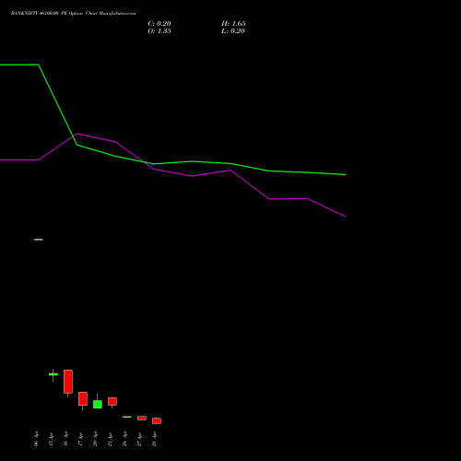The width and height of the screenshot is (461, 461).
Task: Select the '21 Apr' date label
Action: tap(110, 439)
